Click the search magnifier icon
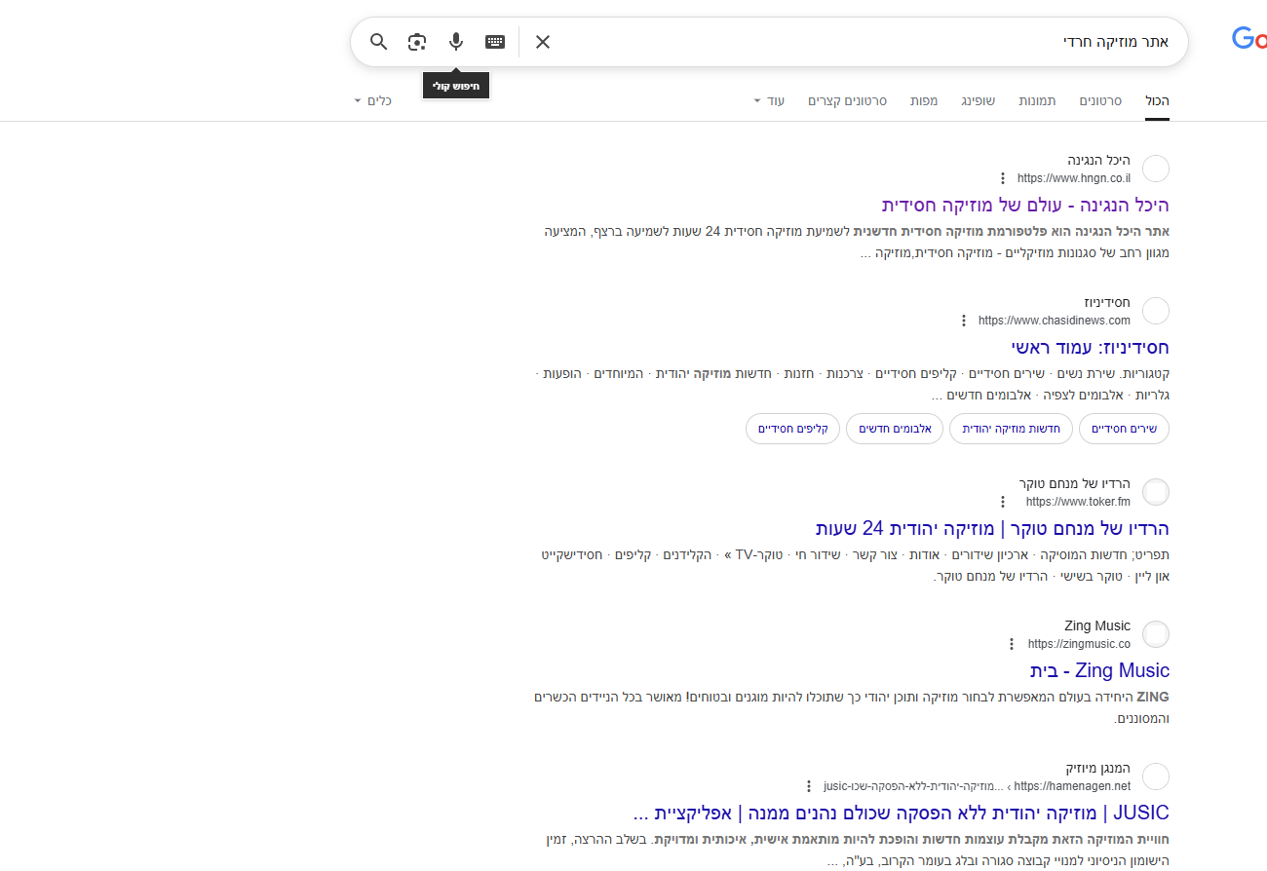The width and height of the screenshot is (1267, 871). click(x=379, y=41)
